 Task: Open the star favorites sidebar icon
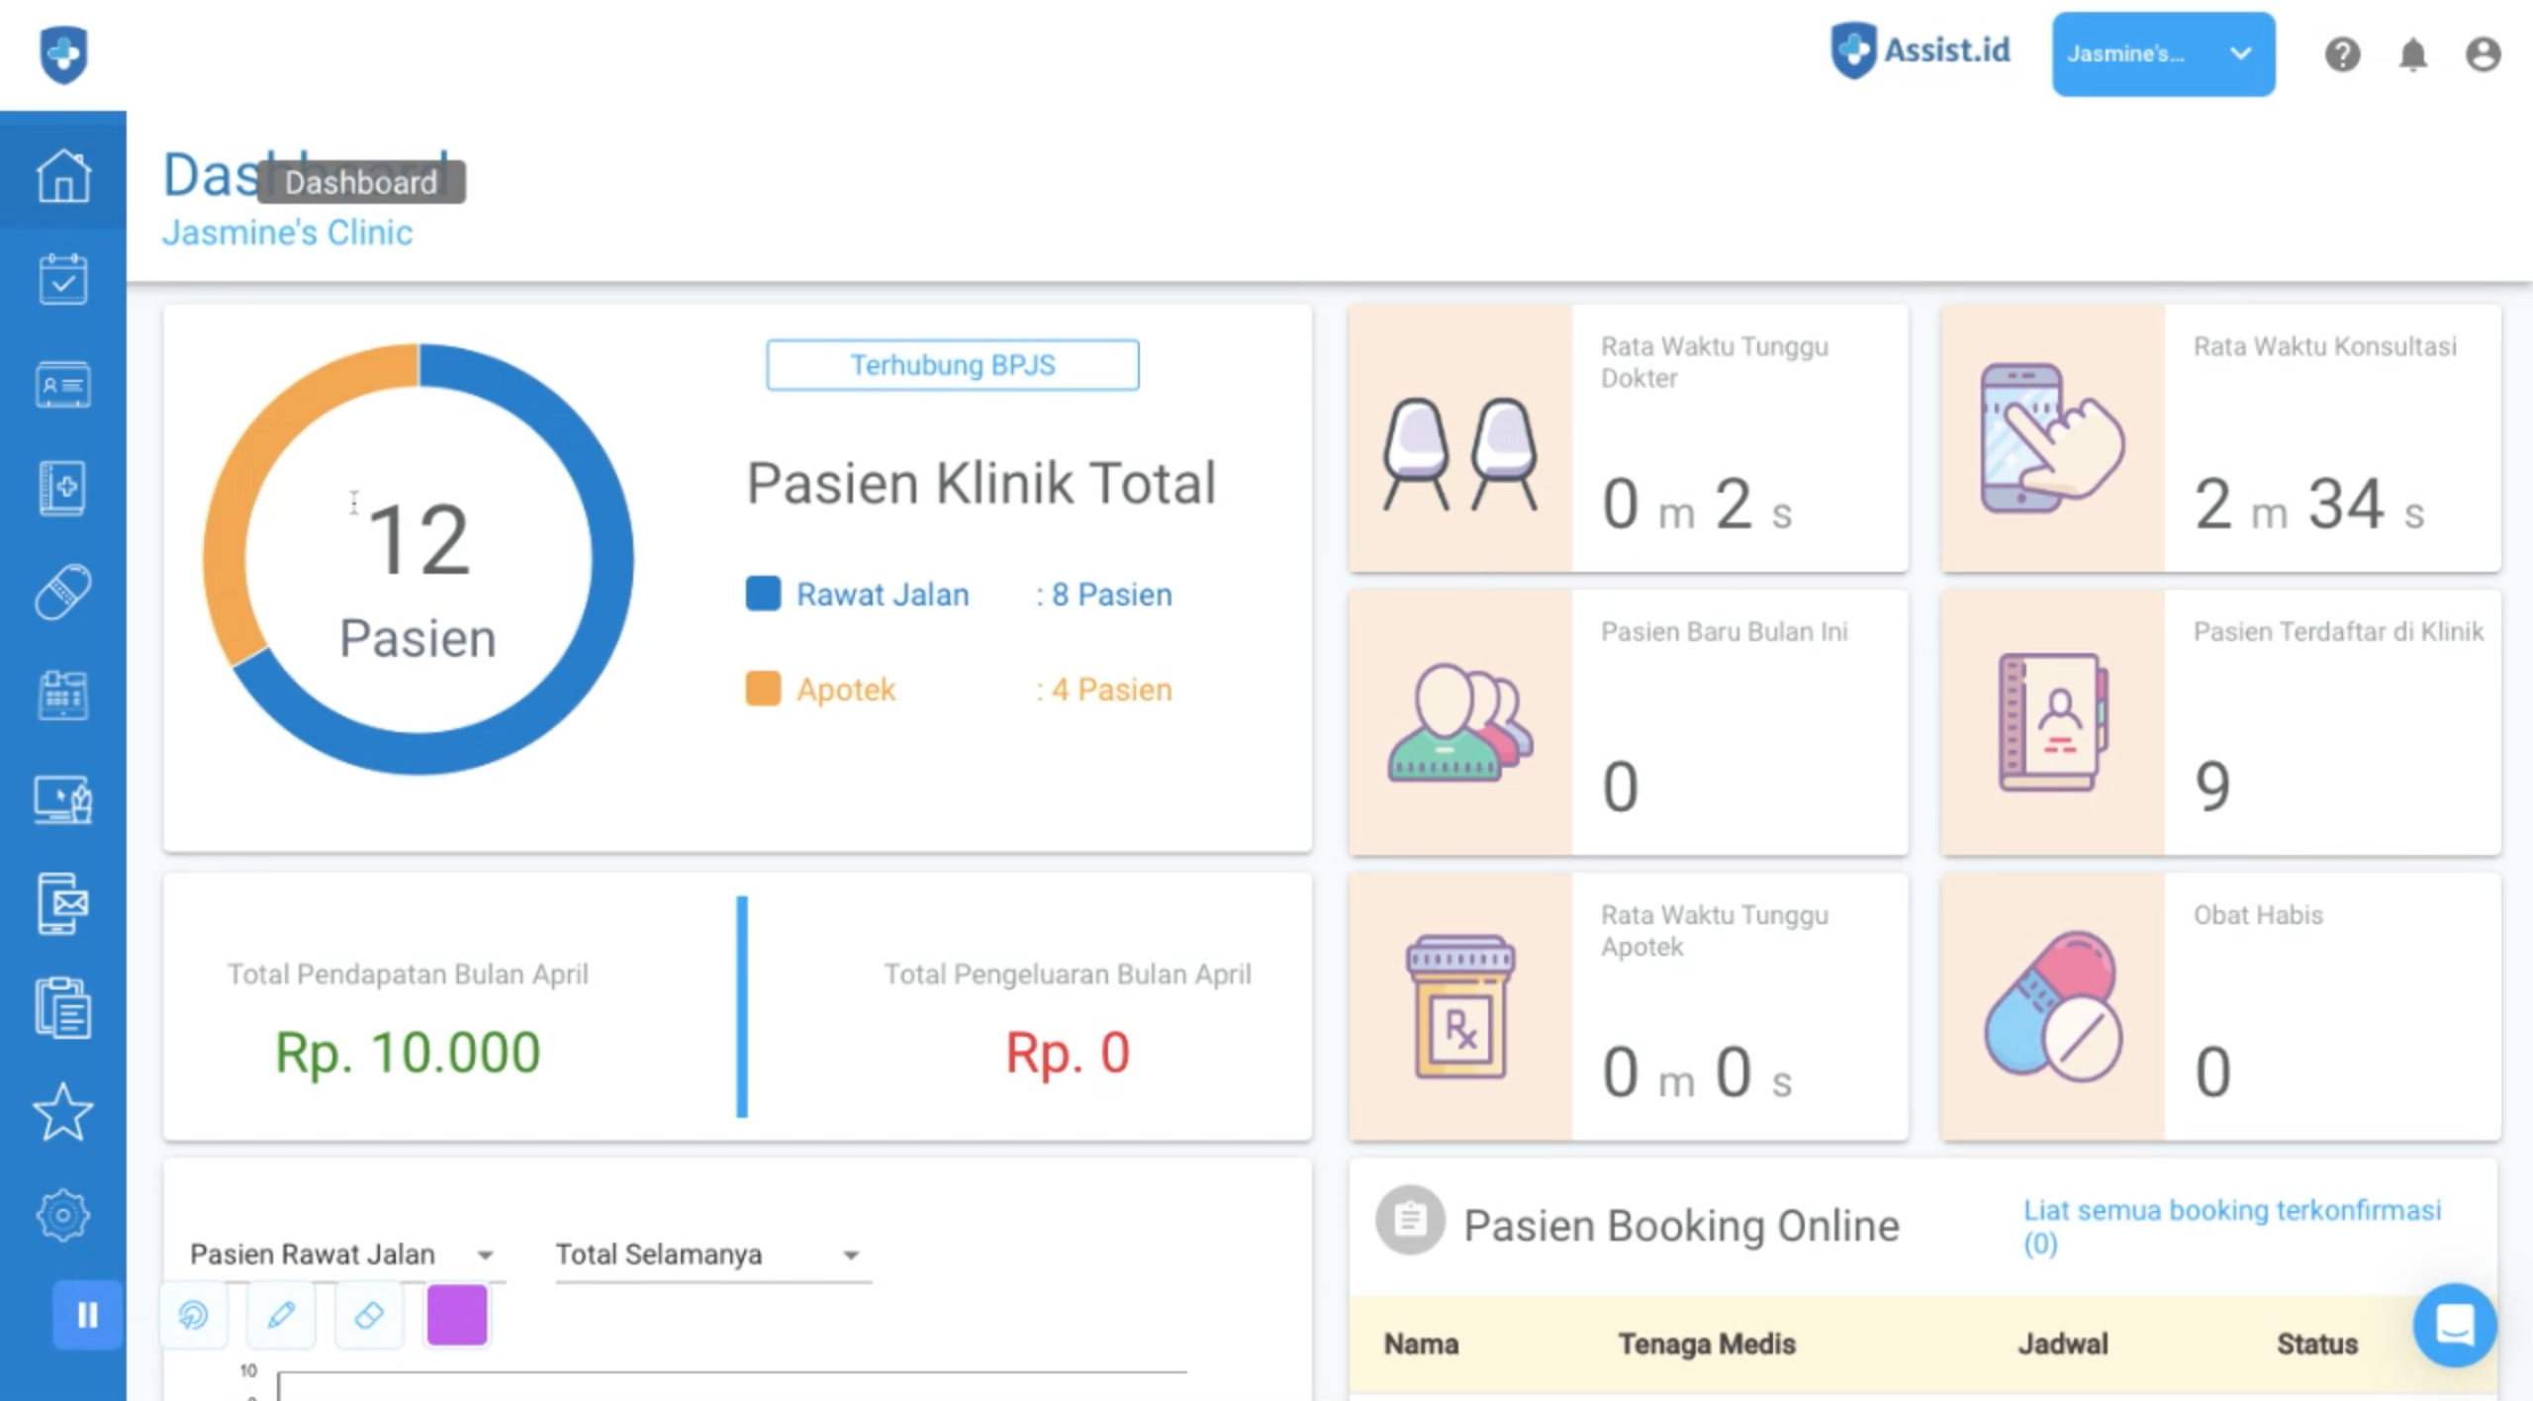[63, 1112]
